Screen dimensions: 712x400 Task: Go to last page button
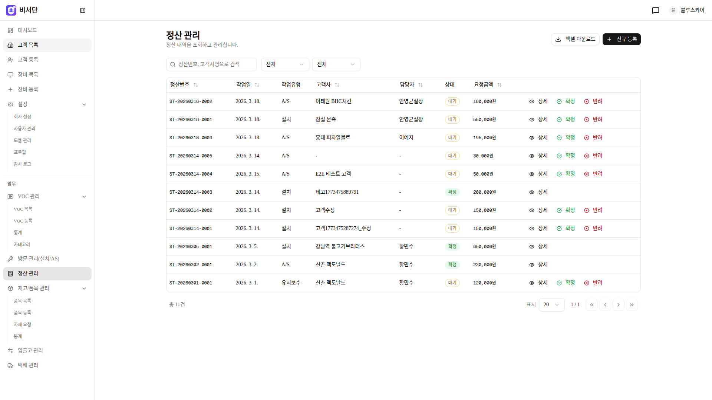tap(632, 305)
